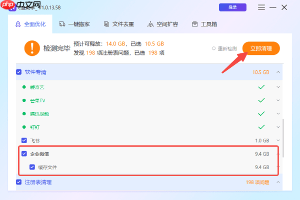Click the orange exclamation warning icon

pos(32,48)
